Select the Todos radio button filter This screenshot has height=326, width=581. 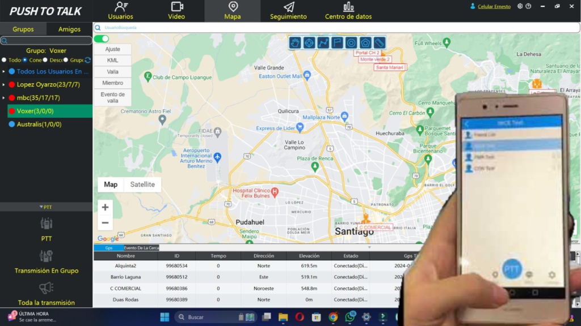tap(5, 60)
